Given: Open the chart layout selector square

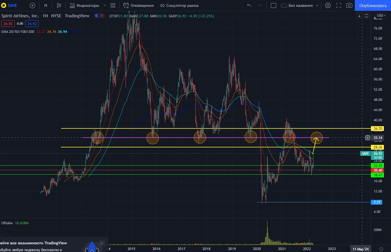Looking at the screenshot, I should (x=273, y=5).
